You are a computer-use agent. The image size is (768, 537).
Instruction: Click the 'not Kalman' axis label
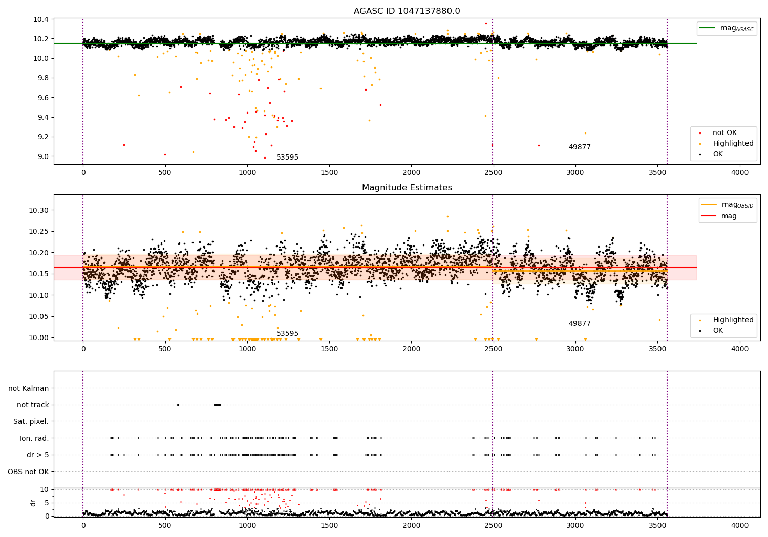point(29,388)
